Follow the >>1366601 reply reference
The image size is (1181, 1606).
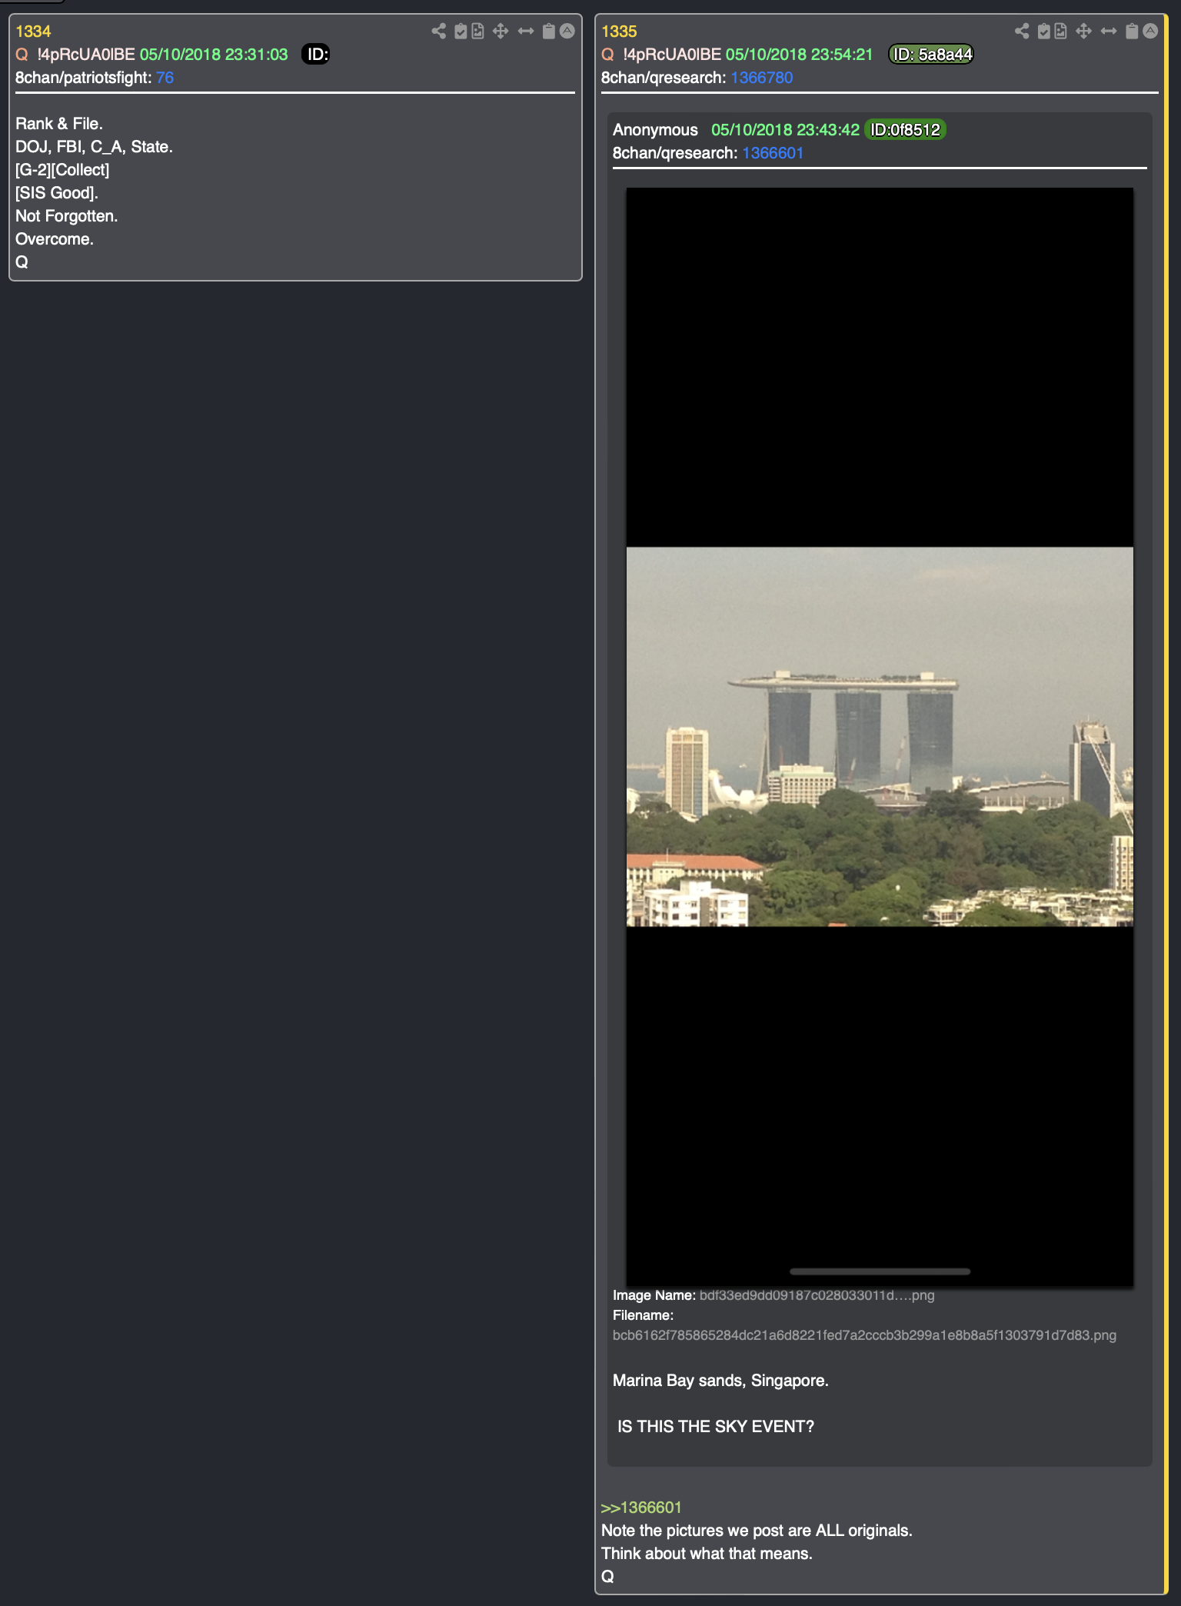641,1508
